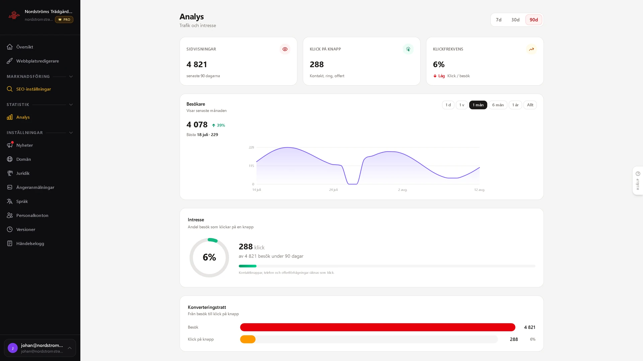
Task: Click the Nordströms Trädgård logo icon
Action: coord(14,15)
